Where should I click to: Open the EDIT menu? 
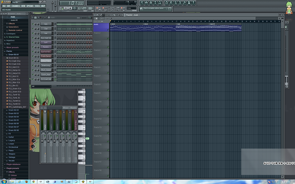9,6
